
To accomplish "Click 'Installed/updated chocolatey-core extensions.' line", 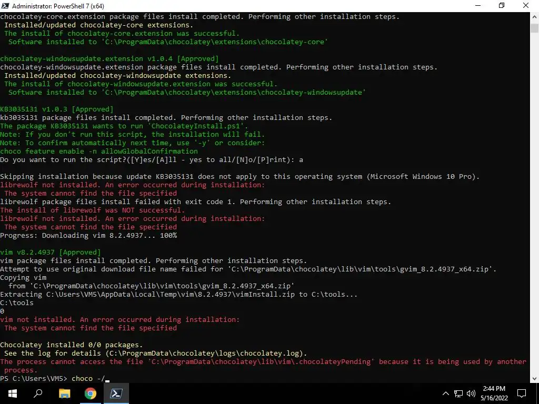I will (x=98, y=25).
